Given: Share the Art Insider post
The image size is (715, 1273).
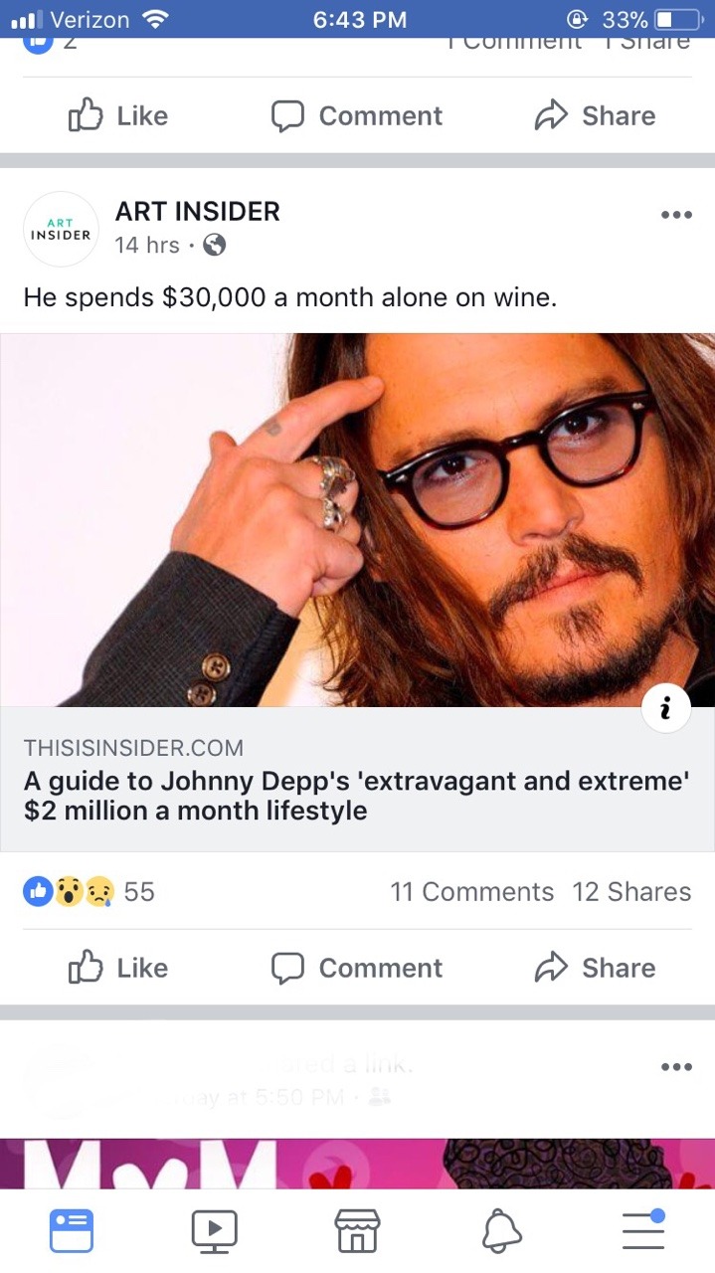Looking at the screenshot, I should (595, 968).
